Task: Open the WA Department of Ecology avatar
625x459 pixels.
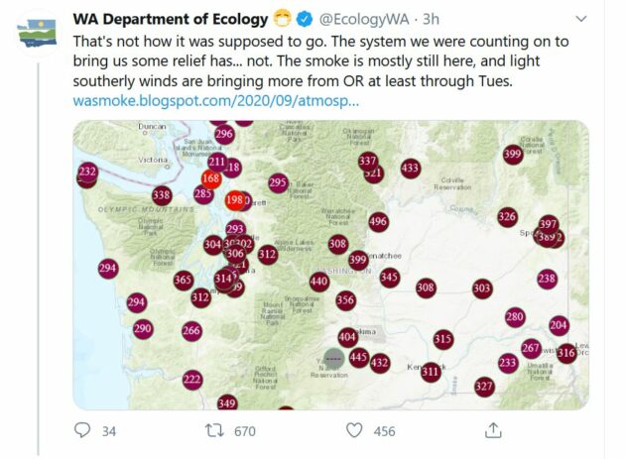Action: click(x=37, y=34)
